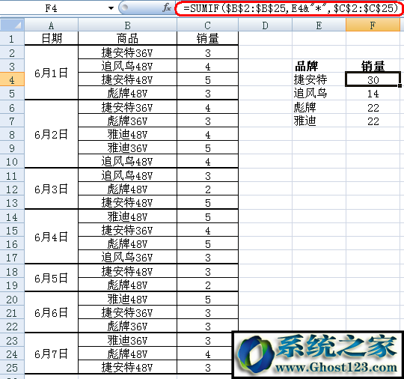
Task: Select column E header
Action: 319,25
